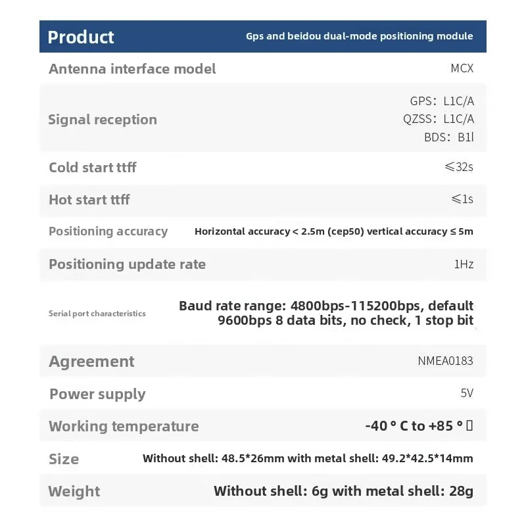Select the working temperature range text
Image resolution: width=526 pixels, height=526 pixels.
[x=419, y=426]
